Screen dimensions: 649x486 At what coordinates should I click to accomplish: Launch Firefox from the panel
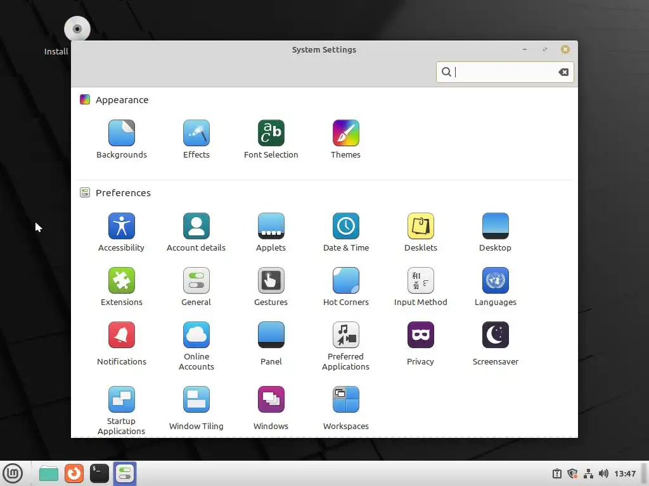(x=74, y=473)
